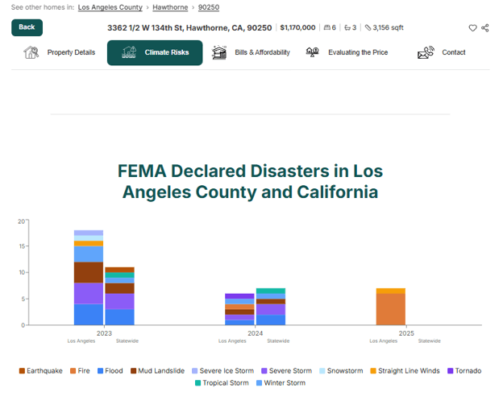Toggle Mud Landslide legend entry
The width and height of the screenshot is (503, 396).
pos(157,371)
